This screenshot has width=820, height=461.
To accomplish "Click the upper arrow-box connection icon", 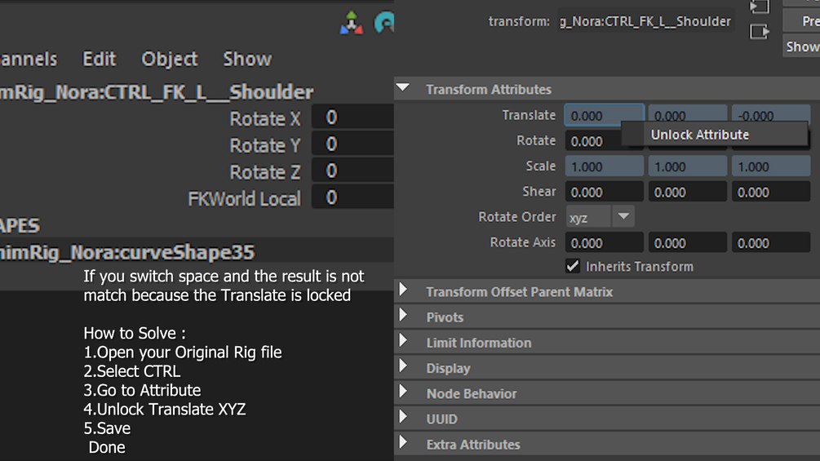I will pyautogui.click(x=760, y=7).
